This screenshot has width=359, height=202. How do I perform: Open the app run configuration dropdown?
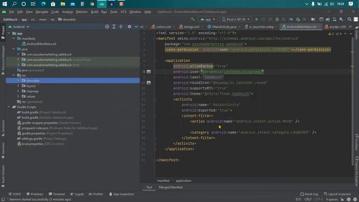208,20
